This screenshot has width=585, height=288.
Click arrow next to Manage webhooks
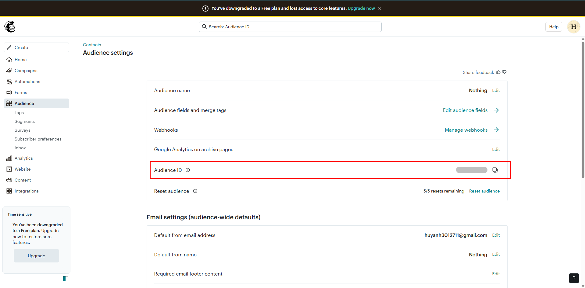click(x=496, y=130)
